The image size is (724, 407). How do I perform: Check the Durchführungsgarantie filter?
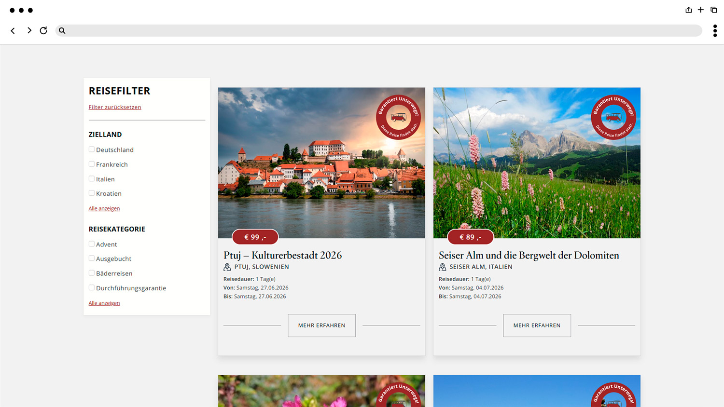[92, 287]
